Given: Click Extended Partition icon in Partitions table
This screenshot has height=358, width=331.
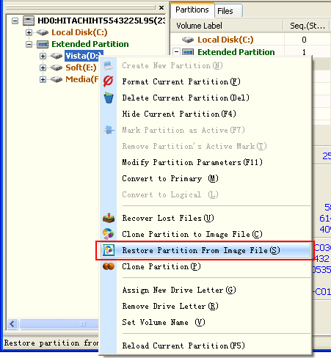Looking at the screenshot, I should [188, 52].
